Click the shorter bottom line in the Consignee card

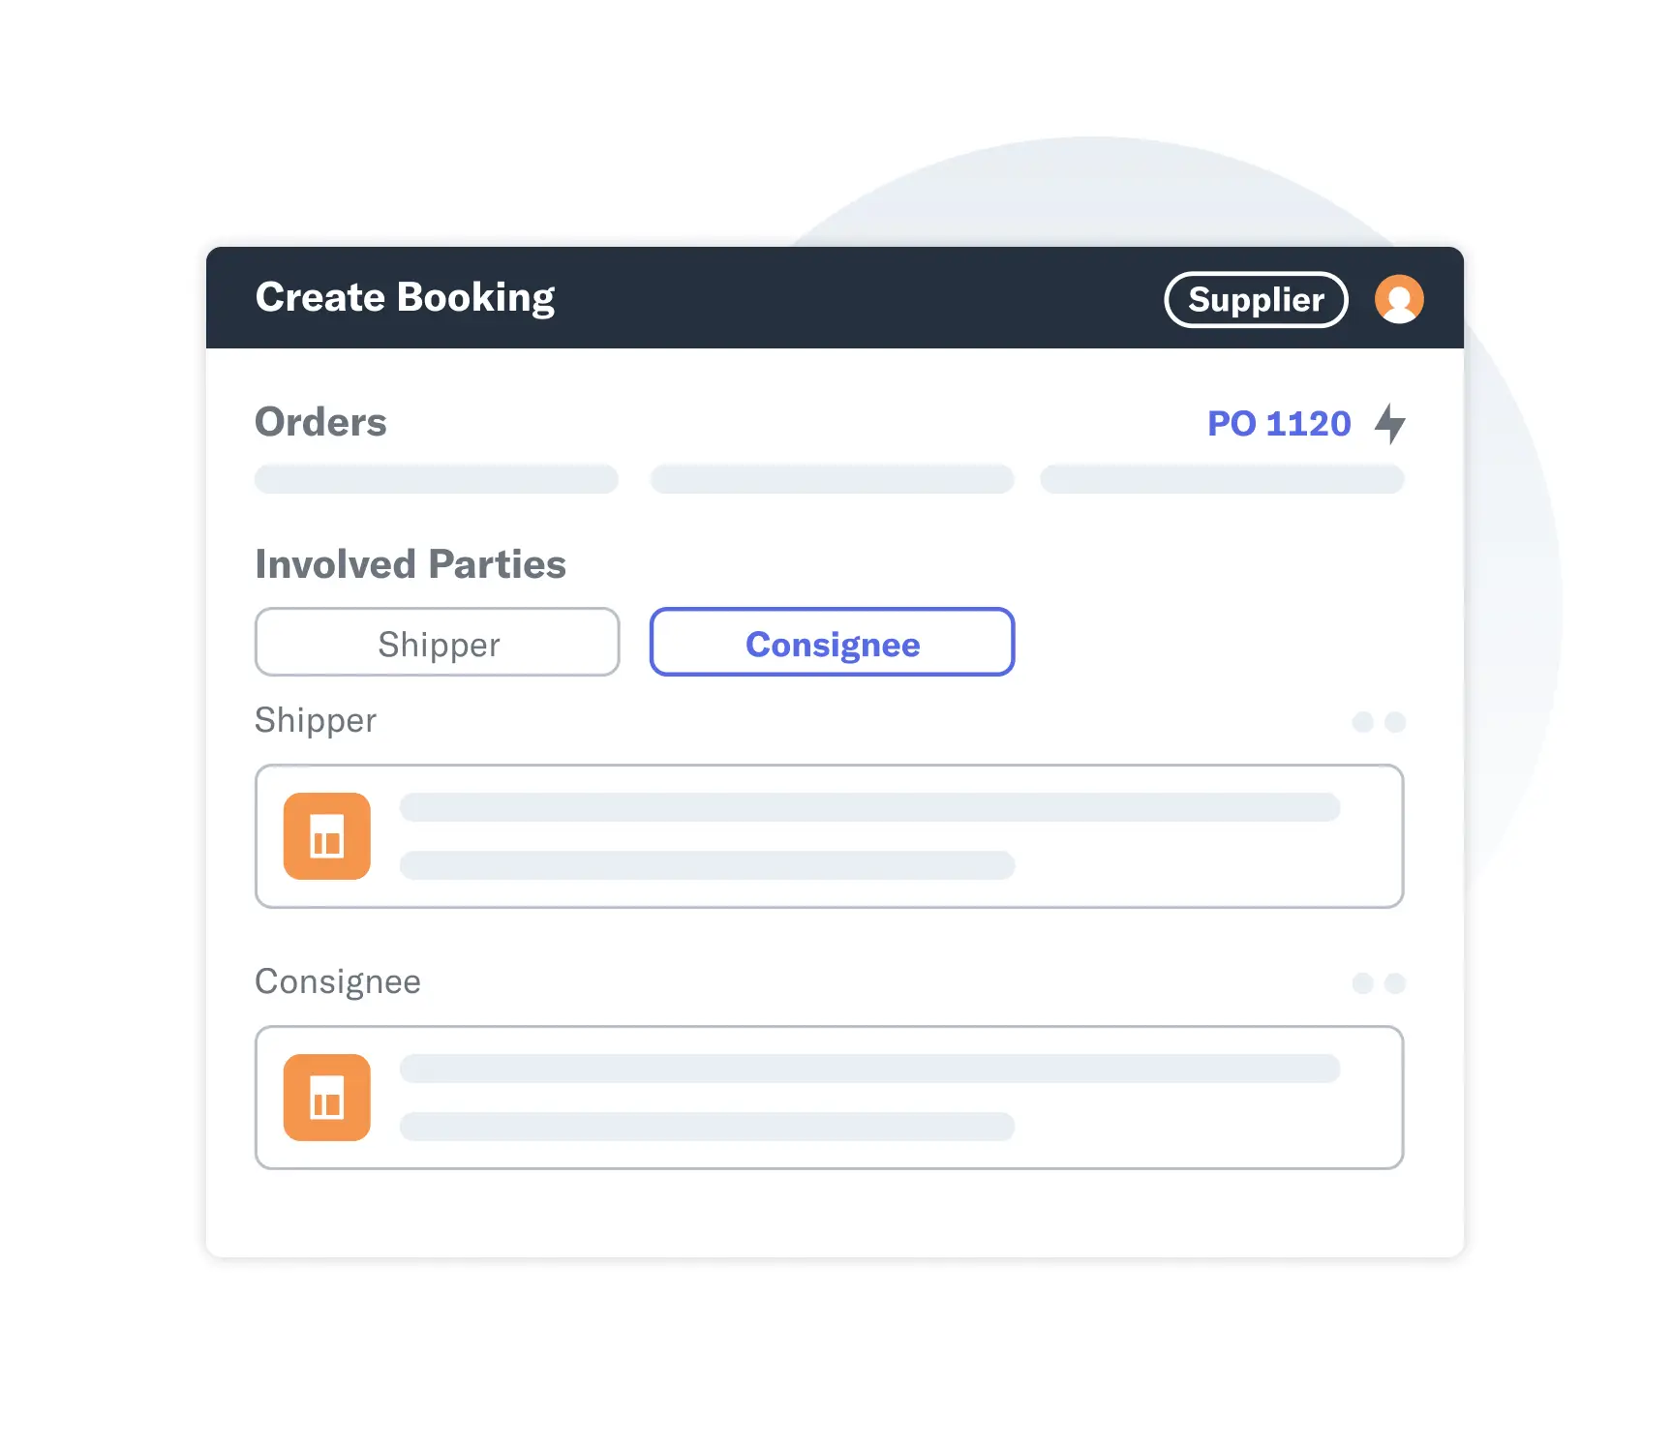pos(708,1127)
